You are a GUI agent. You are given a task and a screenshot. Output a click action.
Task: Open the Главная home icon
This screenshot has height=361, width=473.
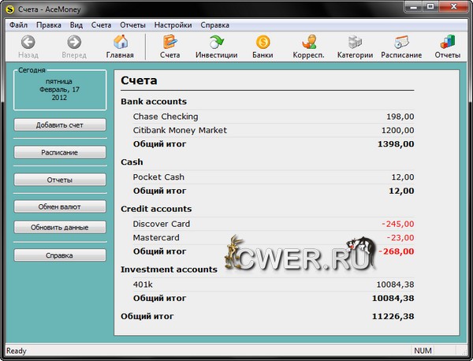pos(121,43)
